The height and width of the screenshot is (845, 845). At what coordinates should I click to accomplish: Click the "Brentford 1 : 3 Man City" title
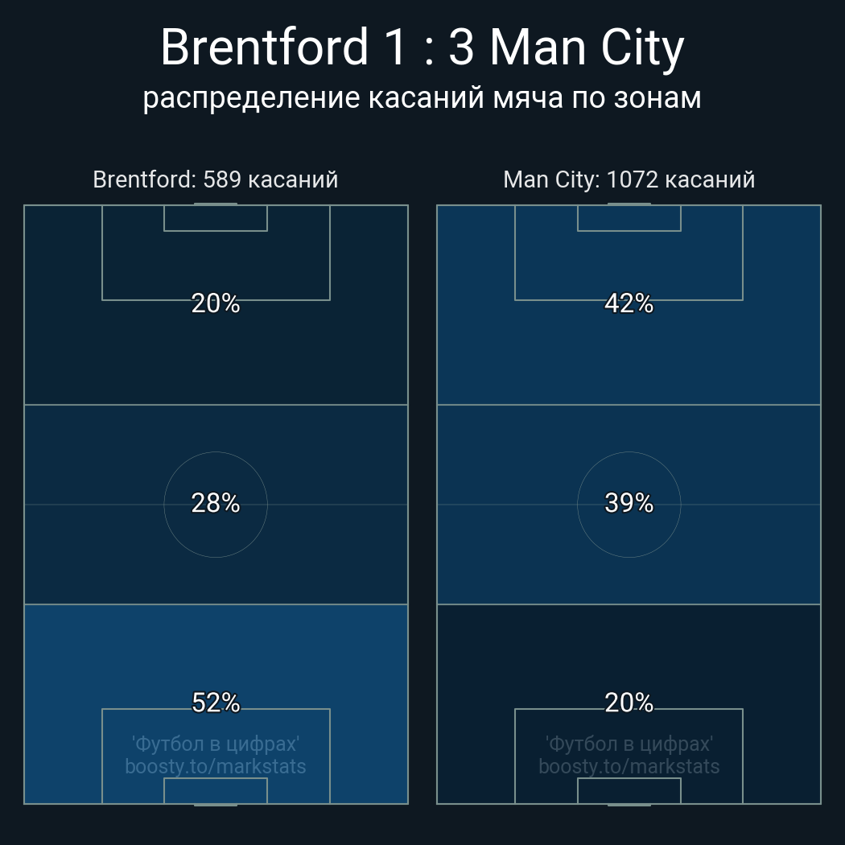[422, 48]
